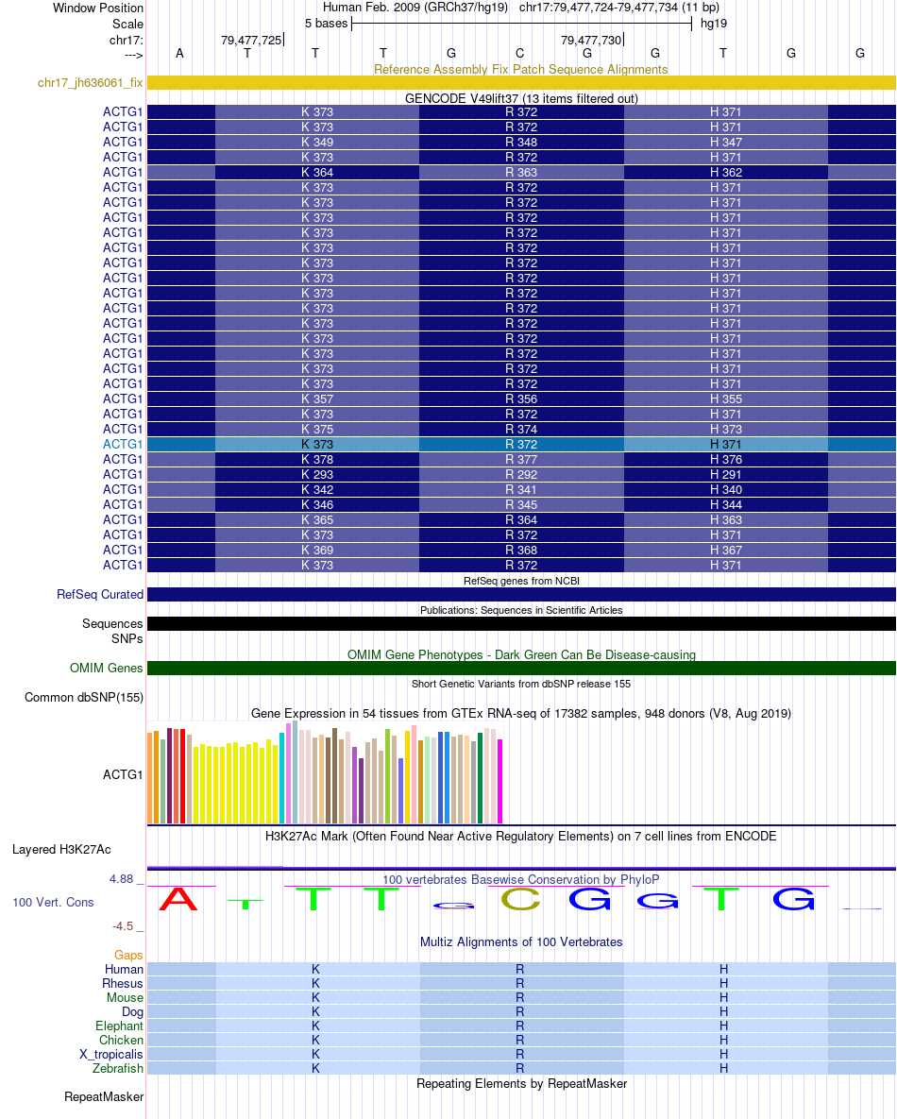Screen dimensions: 897x1119
Task: Select codon K 346 of ACTG1
Action: click(x=317, y=504)
